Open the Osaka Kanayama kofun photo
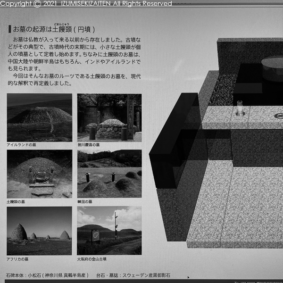Image resolution: width=283 pixels, height=283 pixels. 109,231
